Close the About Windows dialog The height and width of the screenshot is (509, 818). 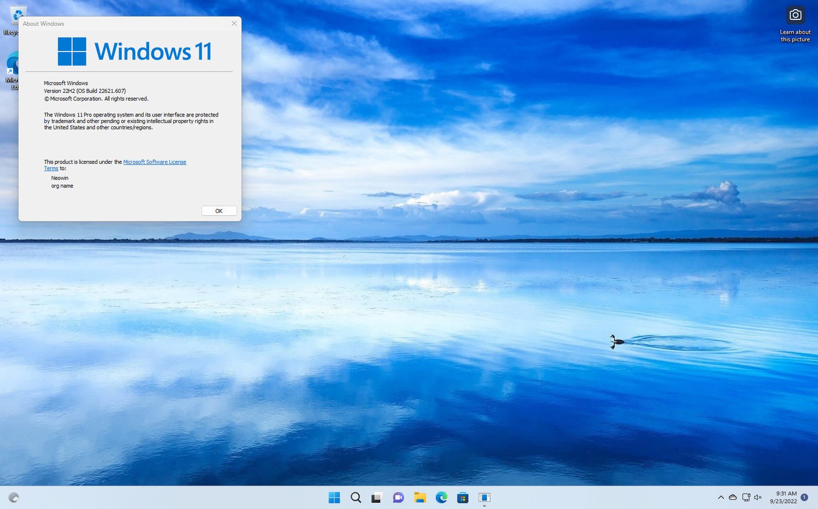click(x=234, y=23)
